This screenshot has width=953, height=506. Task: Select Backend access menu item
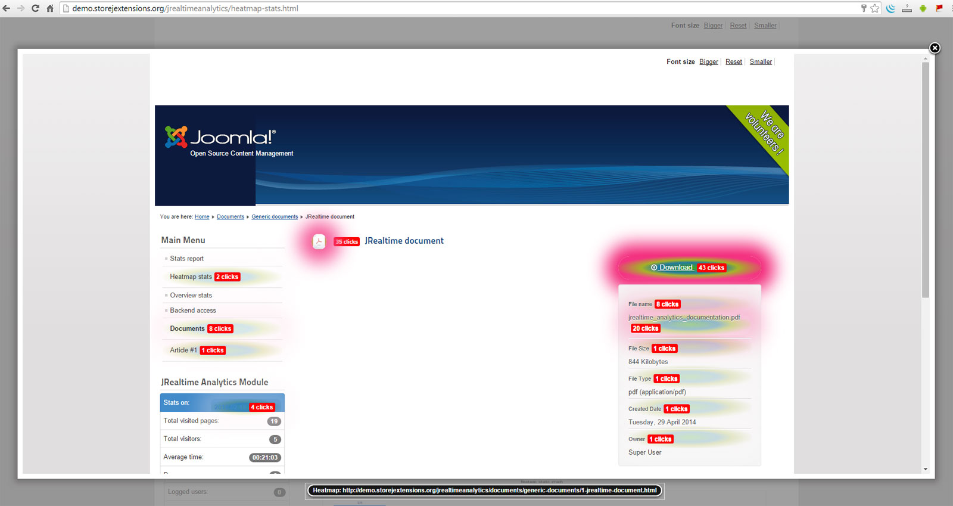pos(193,311)
